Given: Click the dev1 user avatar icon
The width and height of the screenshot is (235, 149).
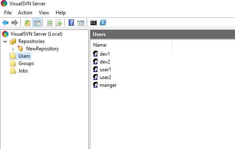Looking at the screenshot, I should pyautogui.click(x=96, y=54).
